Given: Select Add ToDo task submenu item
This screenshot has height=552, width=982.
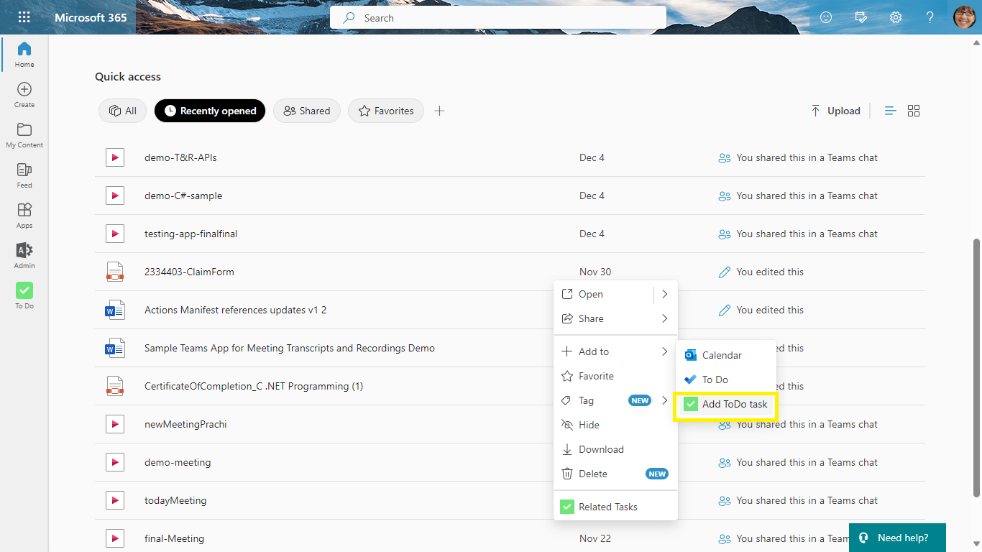Looking at the screenshot, I should pos(726,404).
